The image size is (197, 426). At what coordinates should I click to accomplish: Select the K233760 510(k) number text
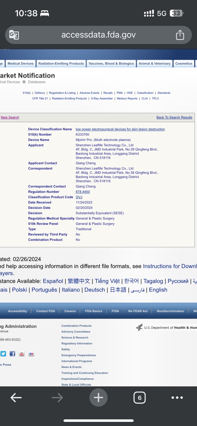pyautogui.click(x=83, y=134)
